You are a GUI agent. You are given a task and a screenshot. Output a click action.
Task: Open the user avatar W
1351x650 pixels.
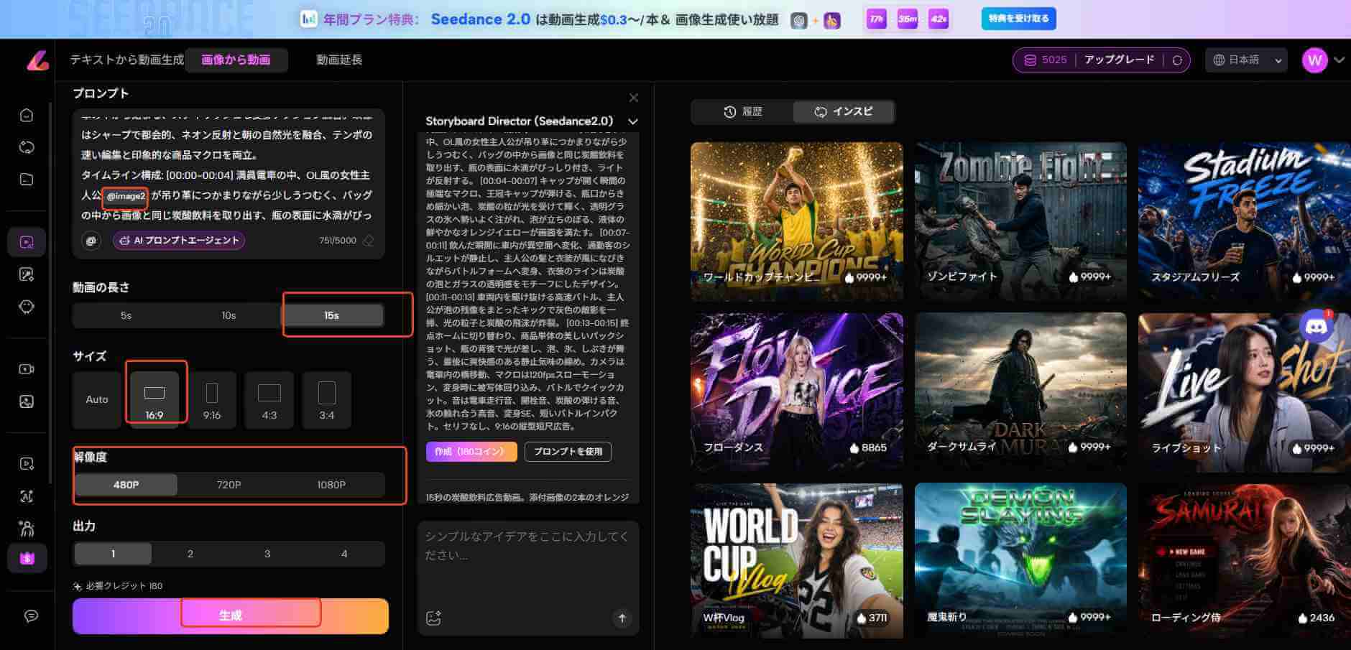point(1315,60)
